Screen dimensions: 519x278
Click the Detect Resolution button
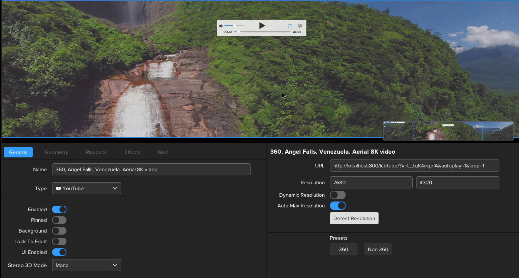coord(354,218)
